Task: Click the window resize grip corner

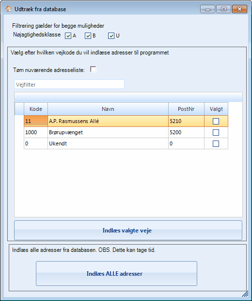Action: (245, 294)
